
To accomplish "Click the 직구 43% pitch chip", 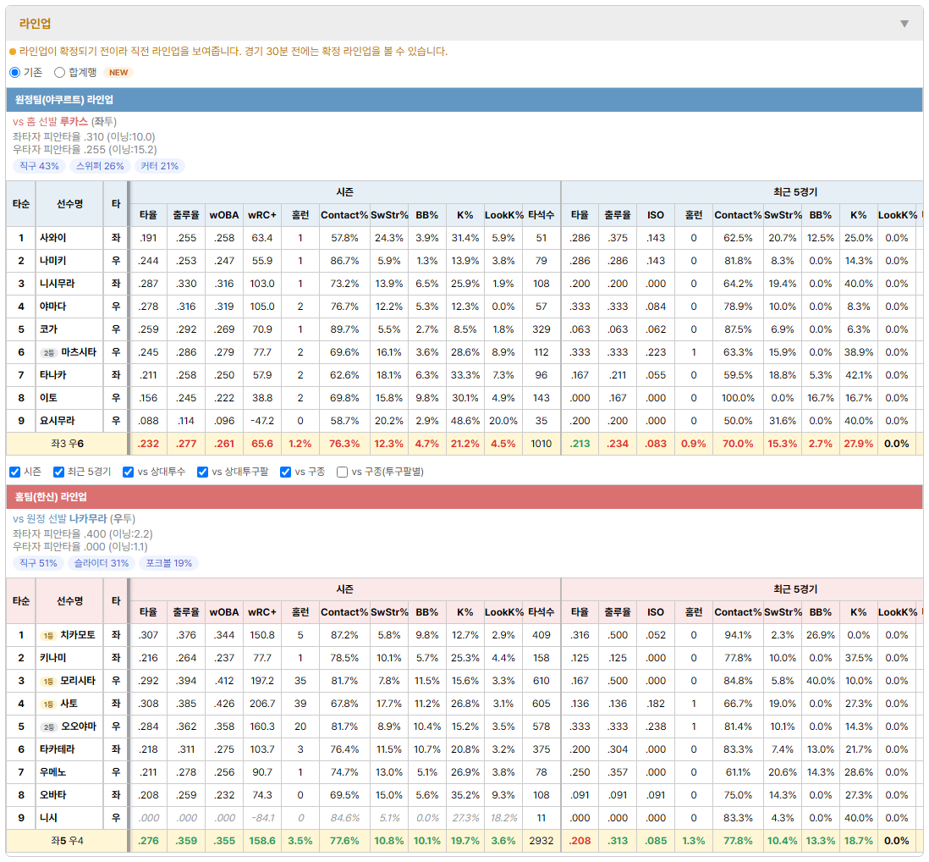I will click(39, 166).
